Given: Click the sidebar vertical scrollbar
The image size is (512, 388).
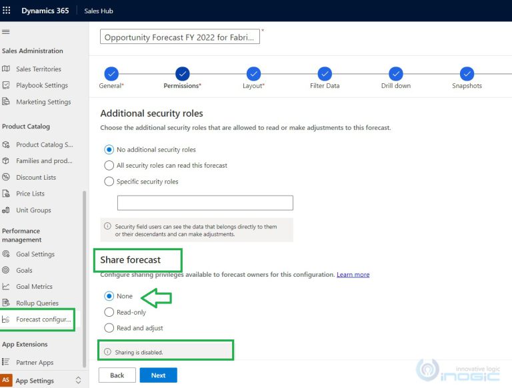Looking at the screenshot, I should pos(85,279).
